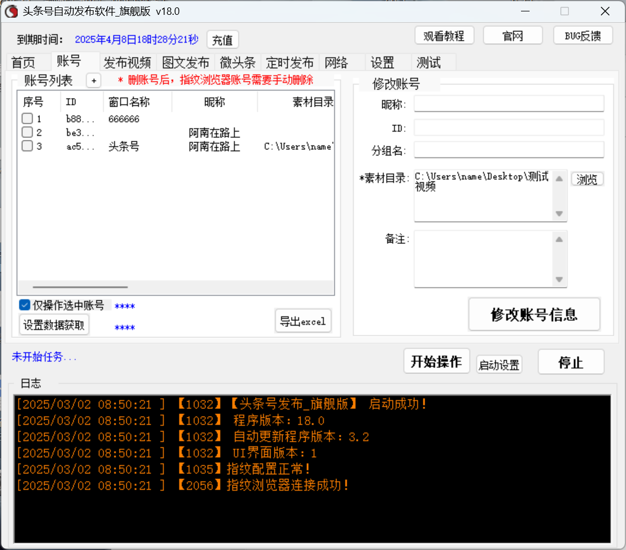Click the expiry date 2025年4月8日 text
This screenshot has height=550, width=626.
136,39
